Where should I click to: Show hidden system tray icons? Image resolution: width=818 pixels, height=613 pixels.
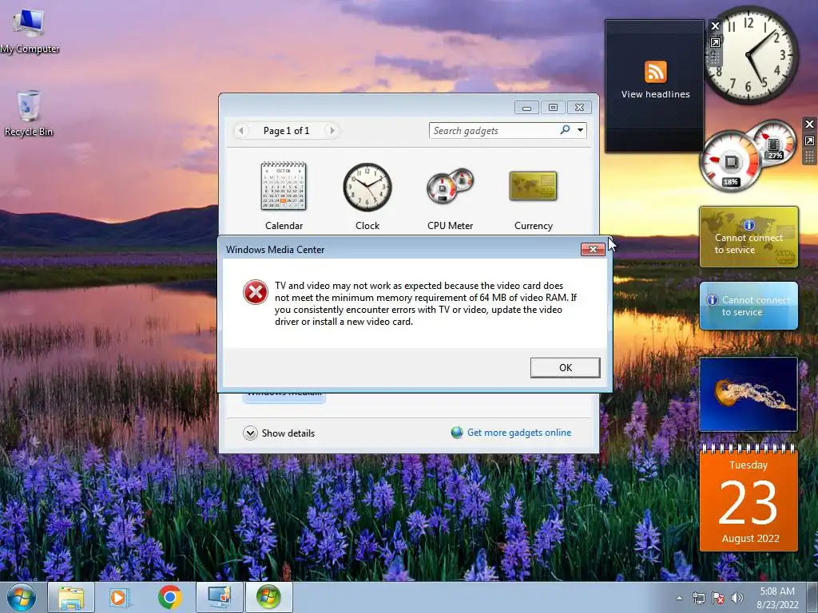[679, 598]
